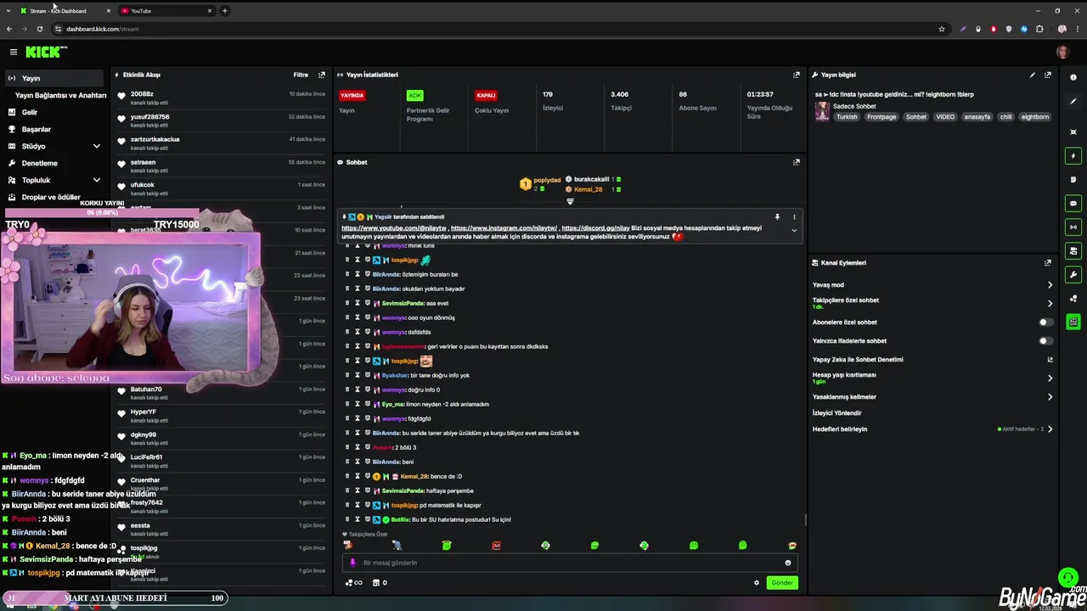Viewport: 1087px width, 611px height.
Task: Open Hesap yaşı kısıtlaması options
Action: (x=1050, y=378)
